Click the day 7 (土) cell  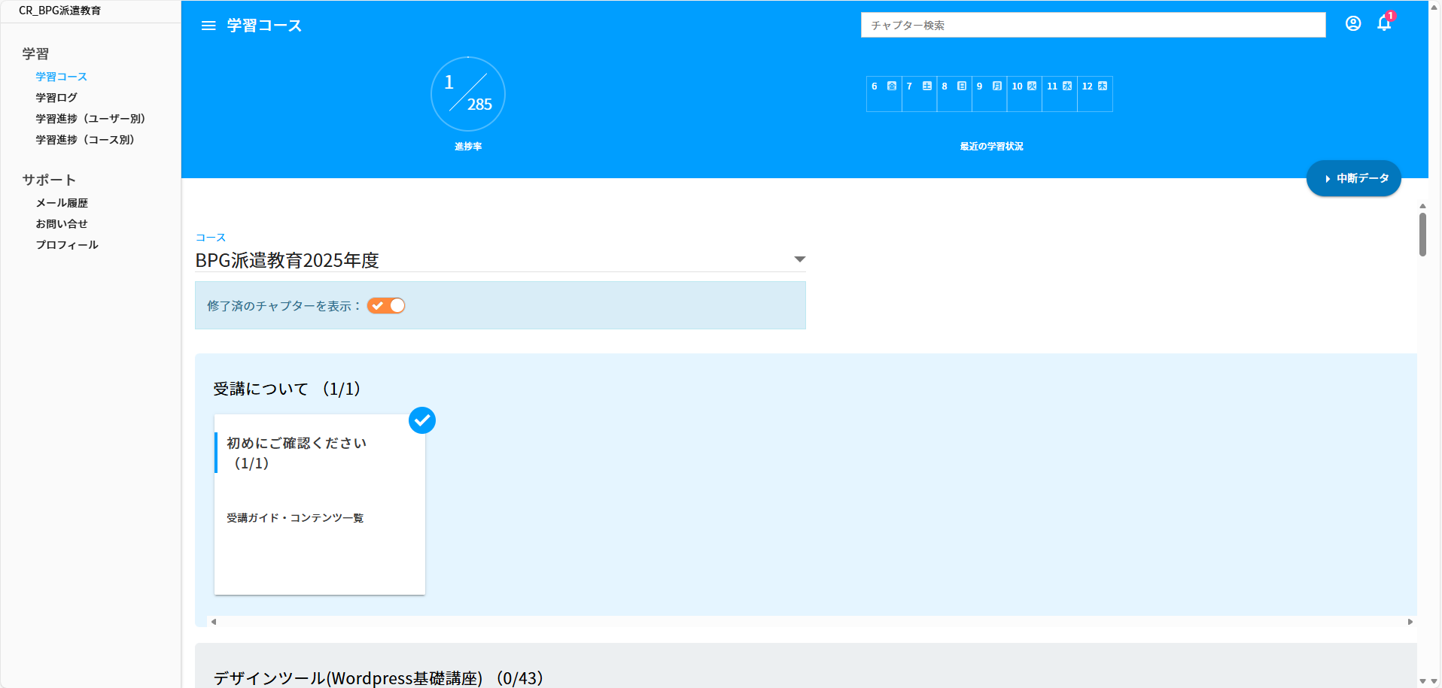920,94
